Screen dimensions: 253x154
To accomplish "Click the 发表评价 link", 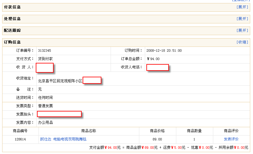I will coord(231,139).
